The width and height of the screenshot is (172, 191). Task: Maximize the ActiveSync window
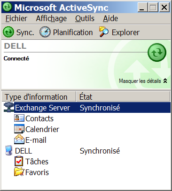click(153, 7)
